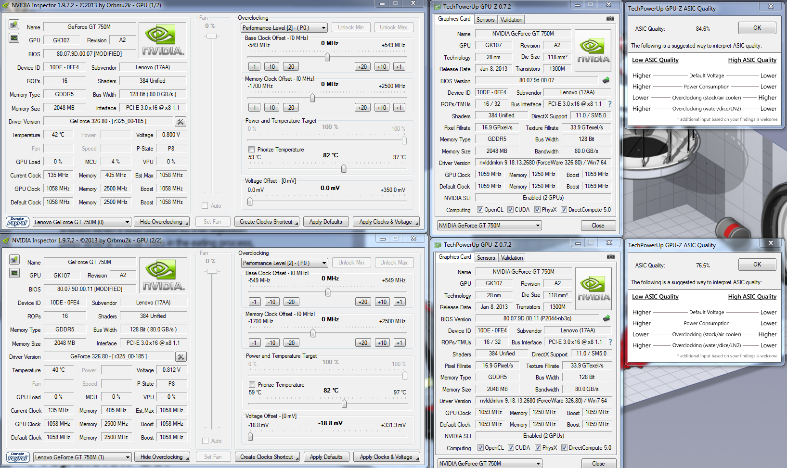Screen dimensions: 787x468
Task: Switch to Sensors tab in lower GPU-Z
Action: click(x=486, y=258)
